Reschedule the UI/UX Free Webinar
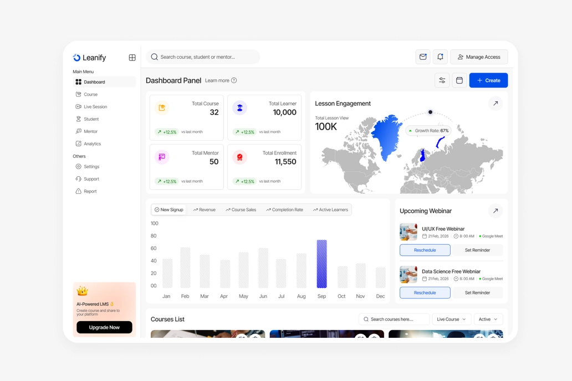The image size is (572, 381). (425, 250)
